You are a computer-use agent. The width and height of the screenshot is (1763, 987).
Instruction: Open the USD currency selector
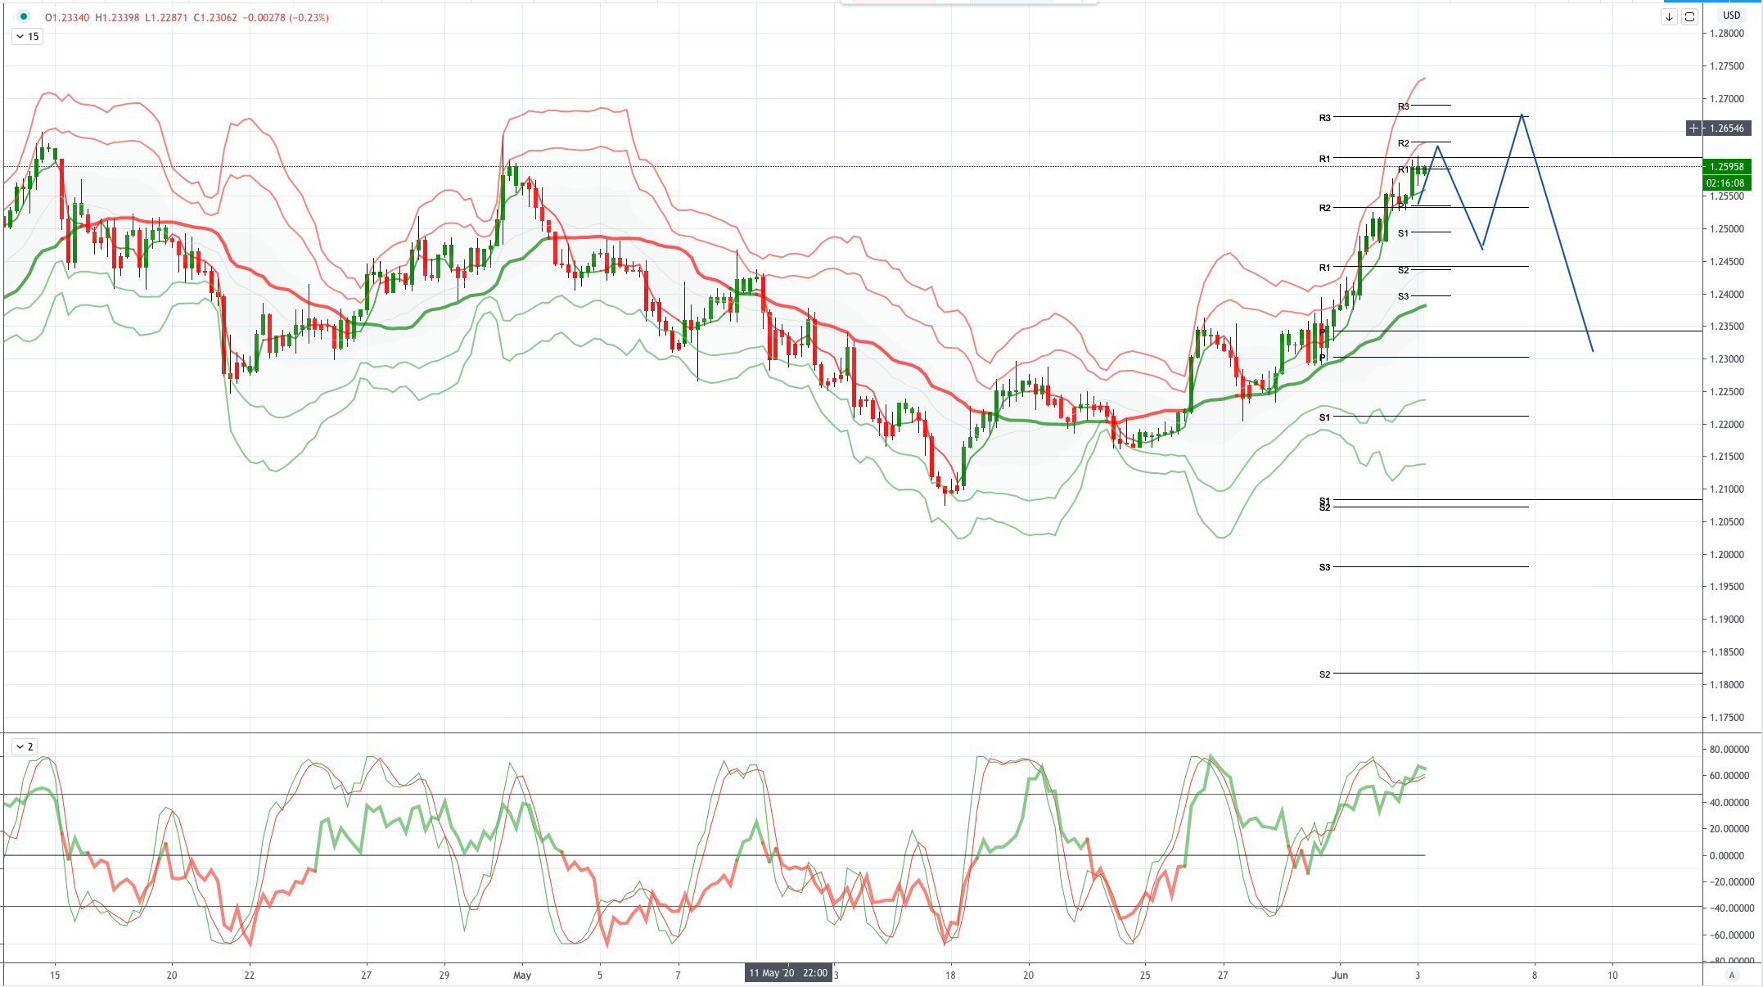click(x=1731, y=16)
